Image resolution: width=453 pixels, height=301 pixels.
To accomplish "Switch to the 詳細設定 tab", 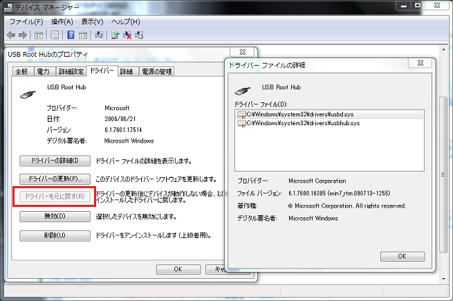I will pos(71,71).
